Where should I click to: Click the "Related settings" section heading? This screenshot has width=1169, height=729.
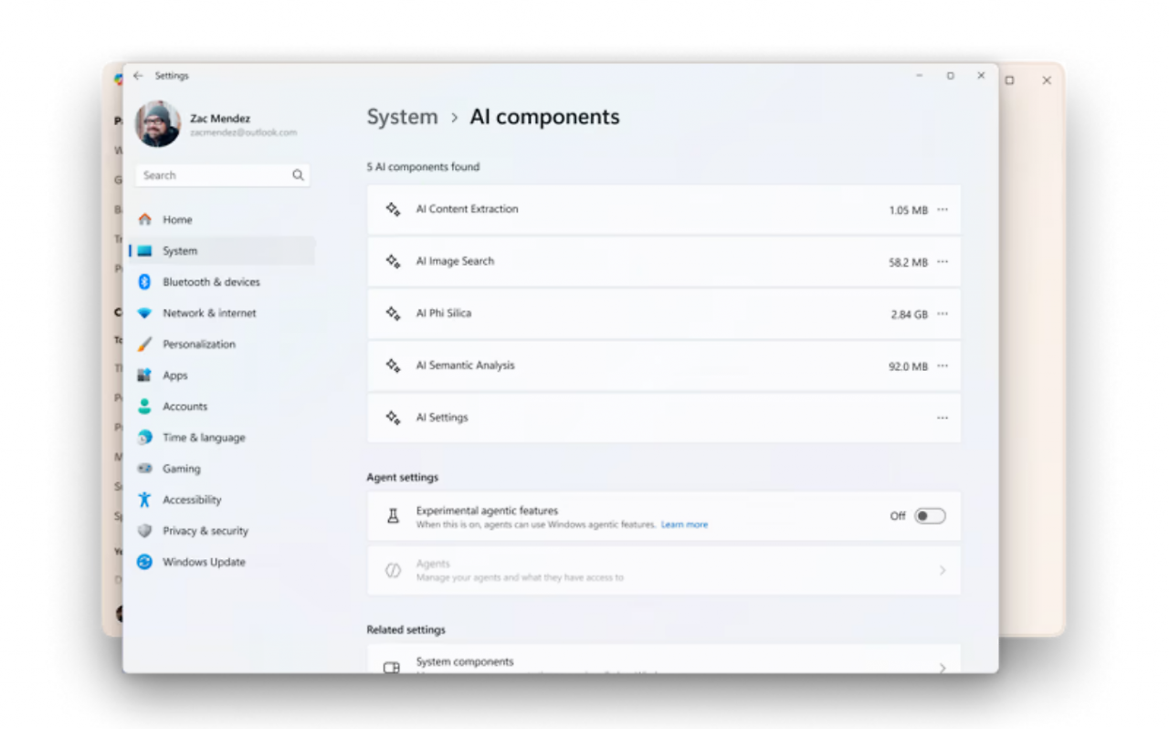click(405, 629)
